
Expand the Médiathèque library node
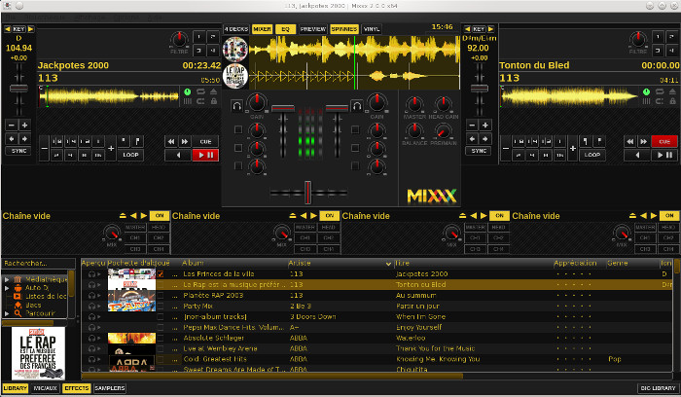tap(7, 279)
